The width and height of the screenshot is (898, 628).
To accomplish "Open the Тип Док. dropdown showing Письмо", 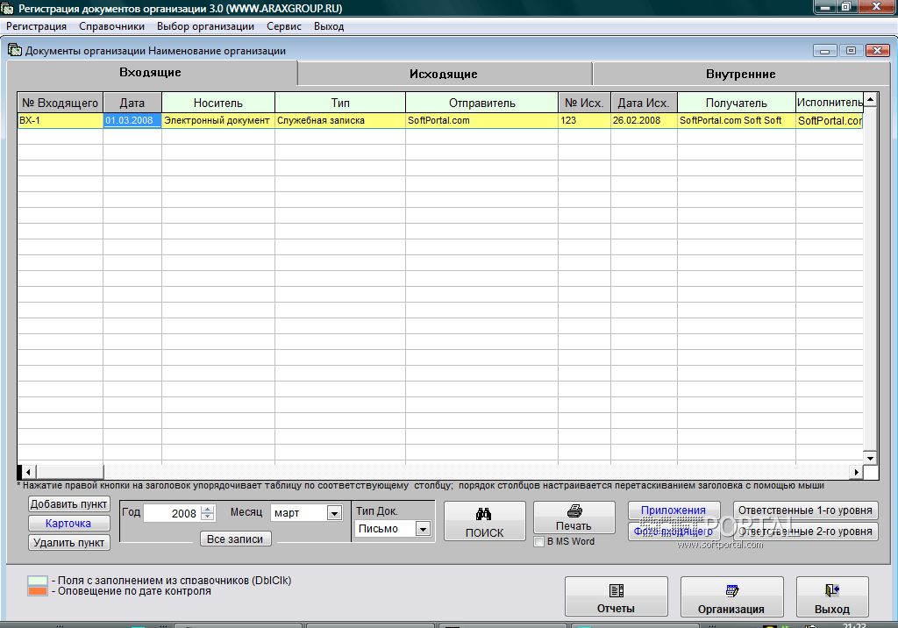I will point(423,529).
